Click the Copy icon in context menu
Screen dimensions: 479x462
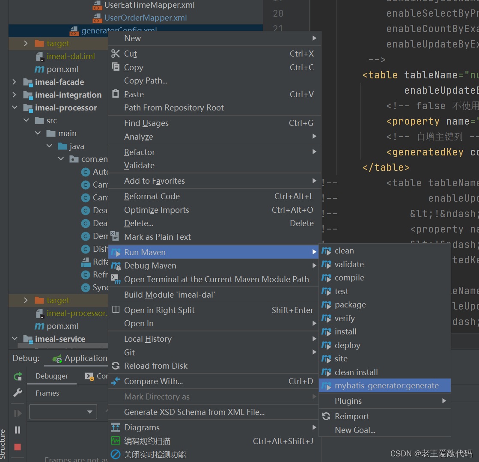[116, 67]
